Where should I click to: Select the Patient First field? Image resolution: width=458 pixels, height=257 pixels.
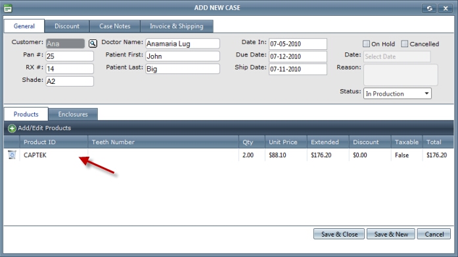183,56
